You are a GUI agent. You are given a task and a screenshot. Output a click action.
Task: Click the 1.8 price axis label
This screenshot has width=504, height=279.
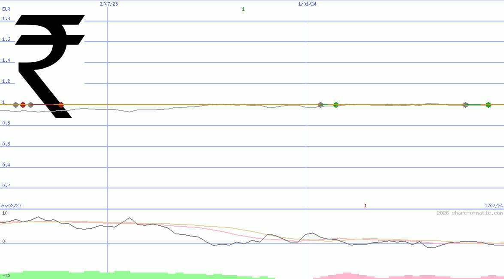pos(6,19)
